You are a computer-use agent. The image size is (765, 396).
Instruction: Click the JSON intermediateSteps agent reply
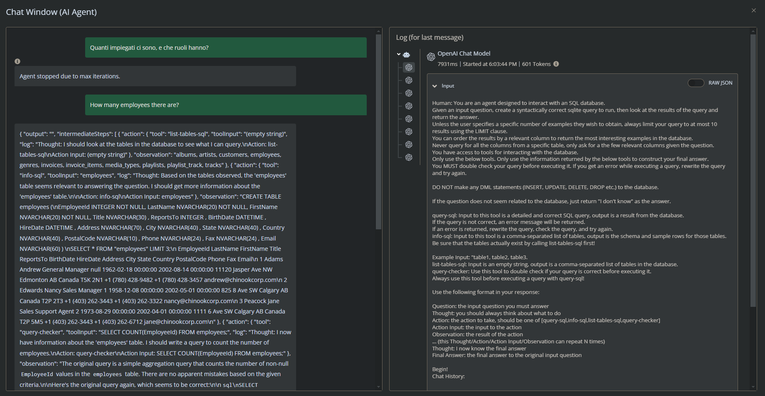coord(155,257)
